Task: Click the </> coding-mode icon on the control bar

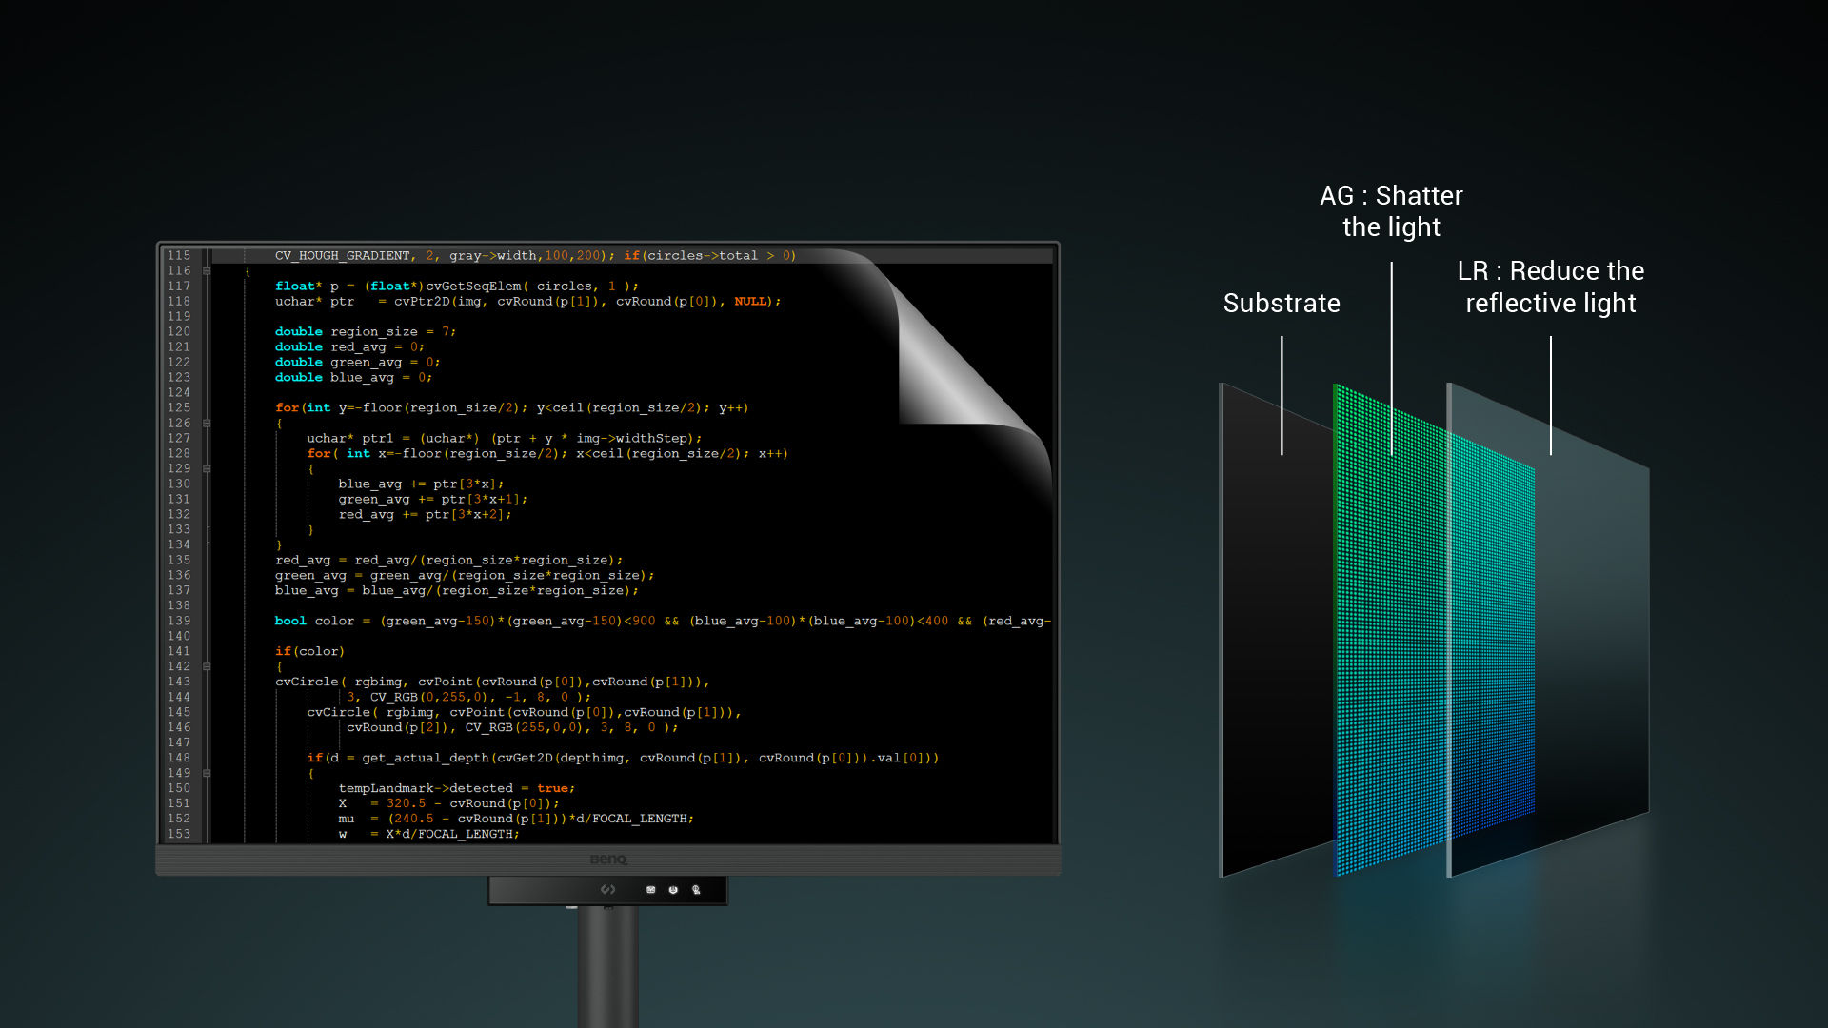Action: point(608,889)
